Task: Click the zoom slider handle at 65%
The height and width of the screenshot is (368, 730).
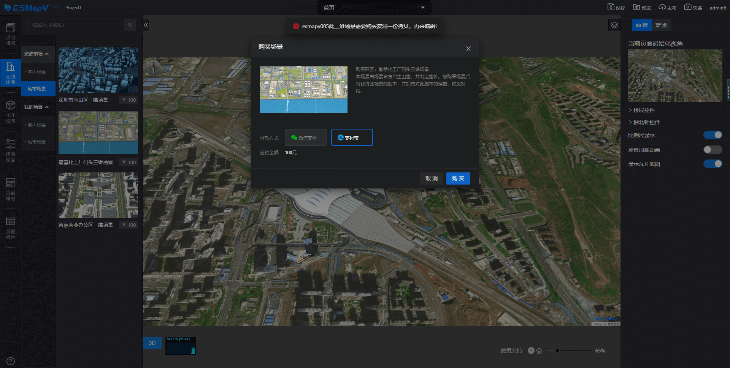Action: point(557,351)
